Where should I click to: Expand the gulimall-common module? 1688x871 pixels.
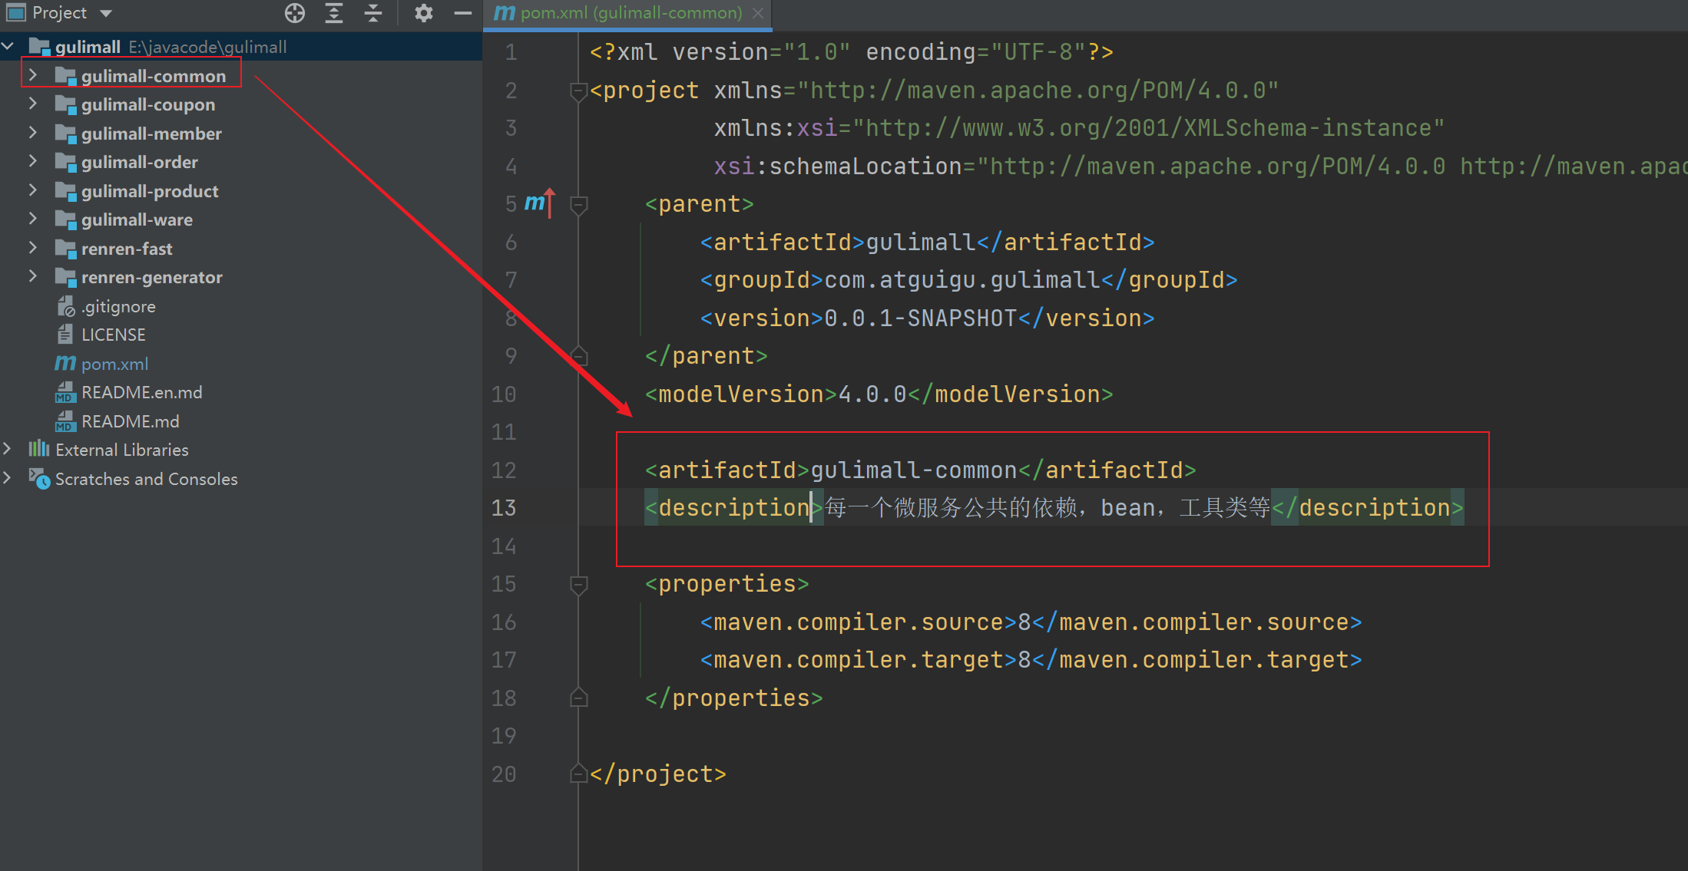tap(33, 75)
